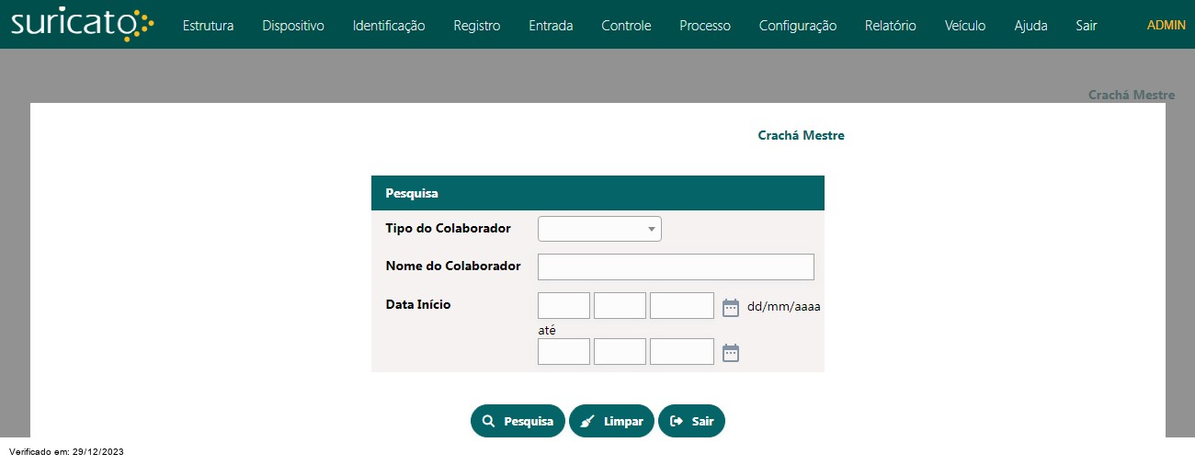This screenshot has width=1195, height=465.
Task: Open the Veículo menu
Action: coord(965,26)
